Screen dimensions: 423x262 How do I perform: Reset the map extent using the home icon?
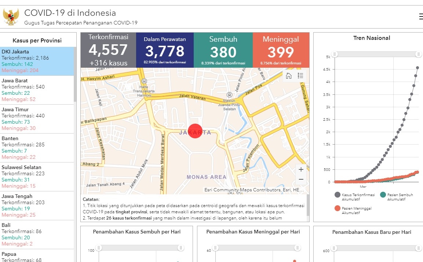[x=289, y=75]
